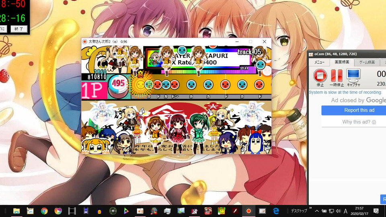Expand the デスクトップ toolbar chevron
This screenshot has width=386, height=217.
(x=310, y=208)
